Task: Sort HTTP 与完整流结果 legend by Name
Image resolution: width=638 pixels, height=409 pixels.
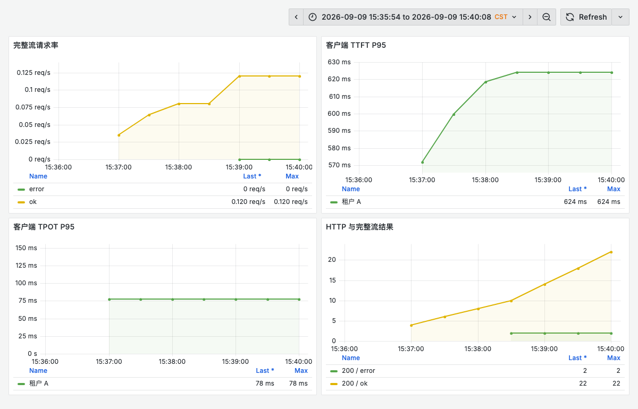Action: click(351, 358)
